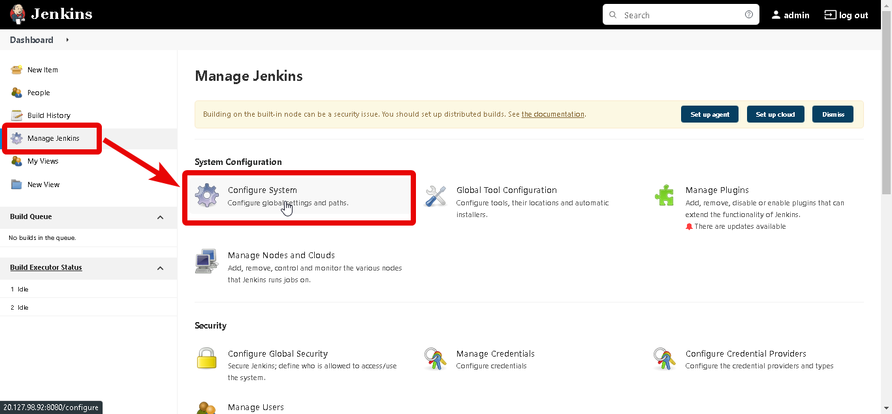Click the log out link text
Image resolution: width=892 pixels, height=414 pixels.
pos(853,15)
